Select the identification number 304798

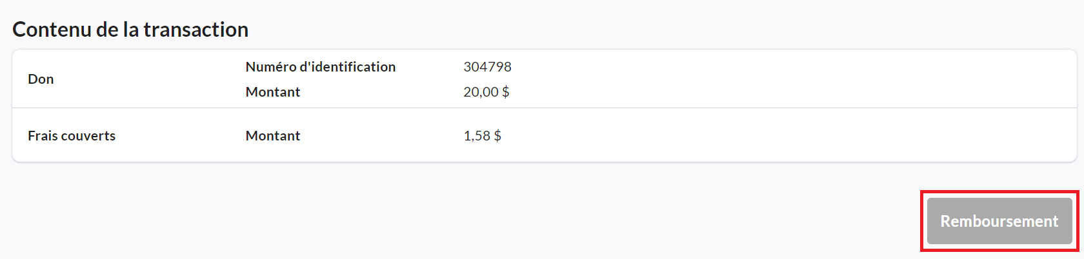487,67
